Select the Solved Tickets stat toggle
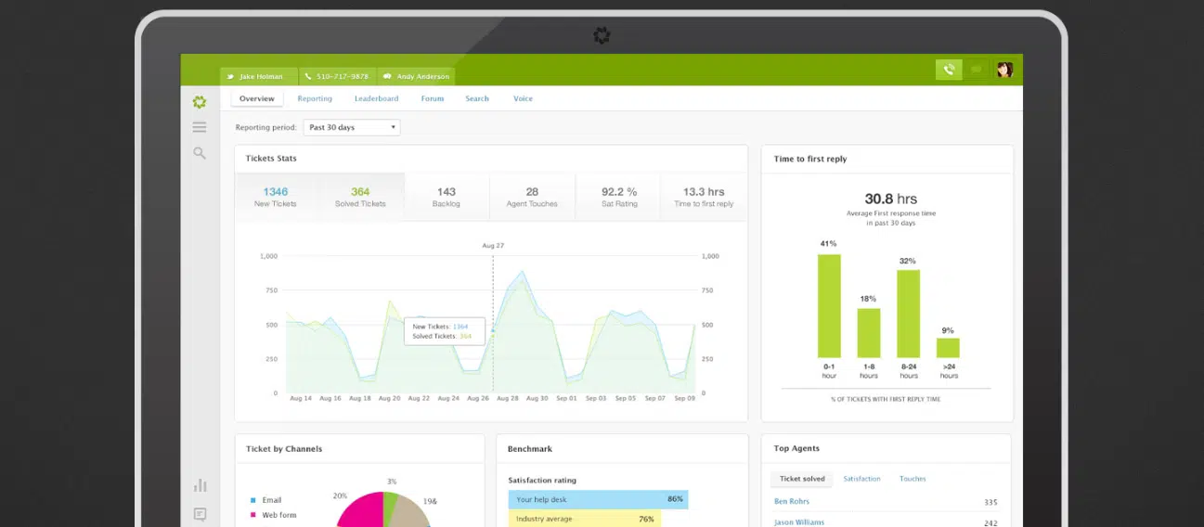The image size is (1204, 527). pos(360,197)
